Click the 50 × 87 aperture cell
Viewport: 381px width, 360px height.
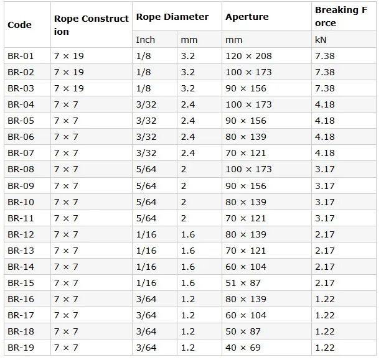266,331
